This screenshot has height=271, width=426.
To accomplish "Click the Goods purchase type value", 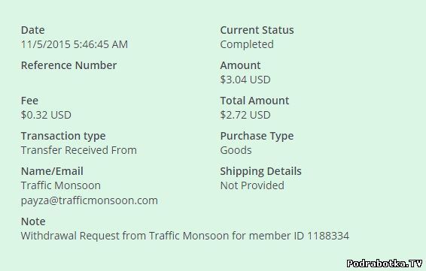I will coord(236,150).
